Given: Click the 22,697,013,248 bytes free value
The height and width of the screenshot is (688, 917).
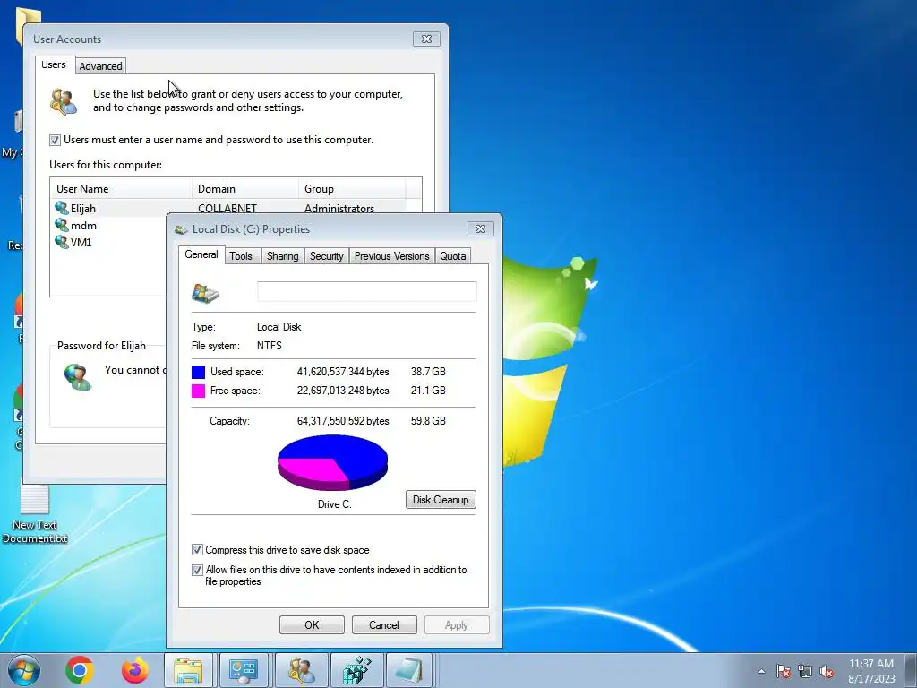Looking at the screenshot, I should (x=343, y=391).
